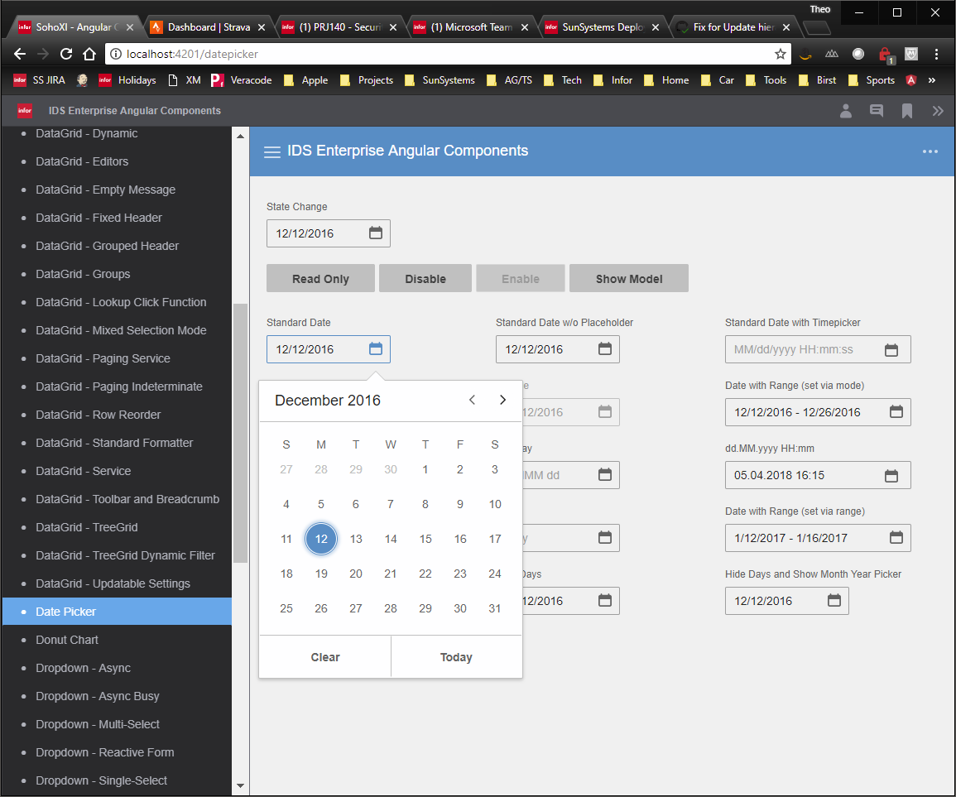Open calendar for Hide Days and Show Month Year Picker
The height and width of the screenshot is (797, 956).
coord(834,600)
